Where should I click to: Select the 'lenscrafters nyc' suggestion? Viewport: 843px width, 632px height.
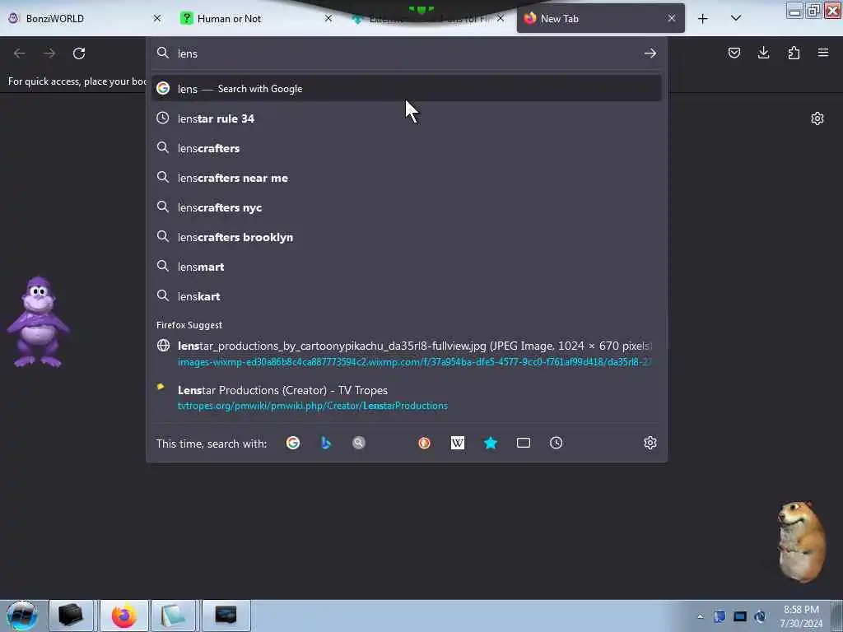coord(407,207)
